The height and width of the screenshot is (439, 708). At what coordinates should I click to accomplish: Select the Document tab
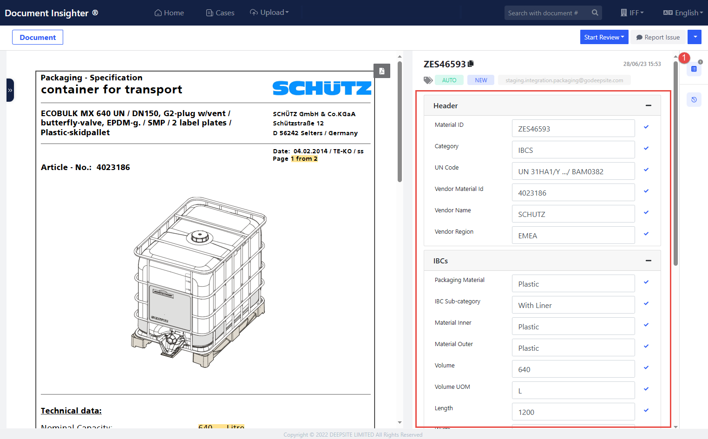[x=38, y=37]
